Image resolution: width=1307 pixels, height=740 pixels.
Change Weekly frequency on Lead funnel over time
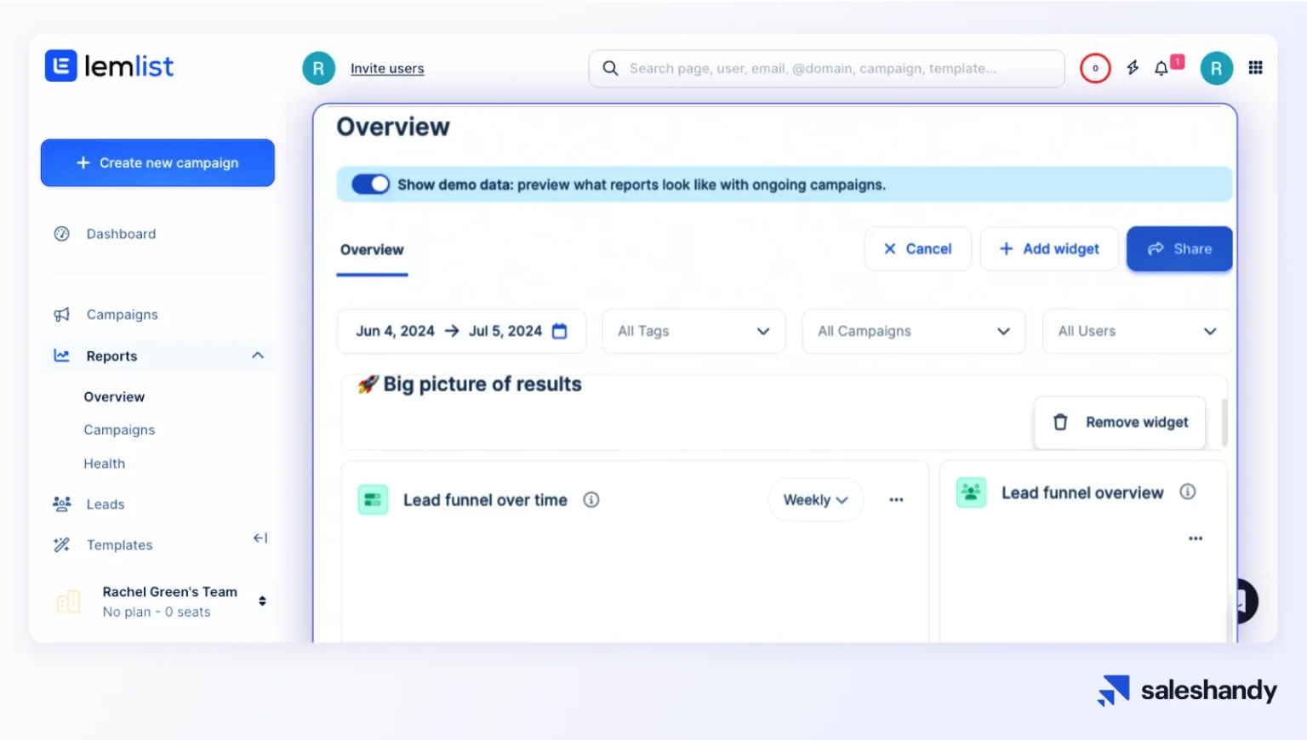(x=814, y=499)
